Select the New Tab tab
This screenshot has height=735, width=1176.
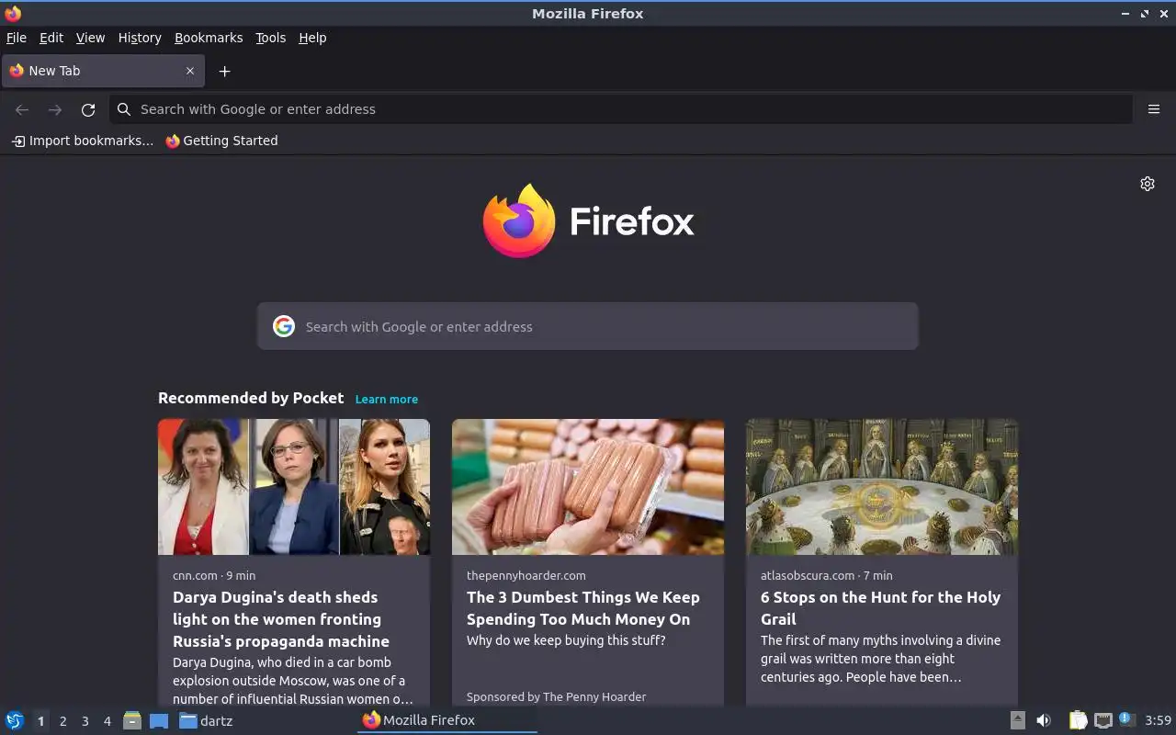pos(103,71)
